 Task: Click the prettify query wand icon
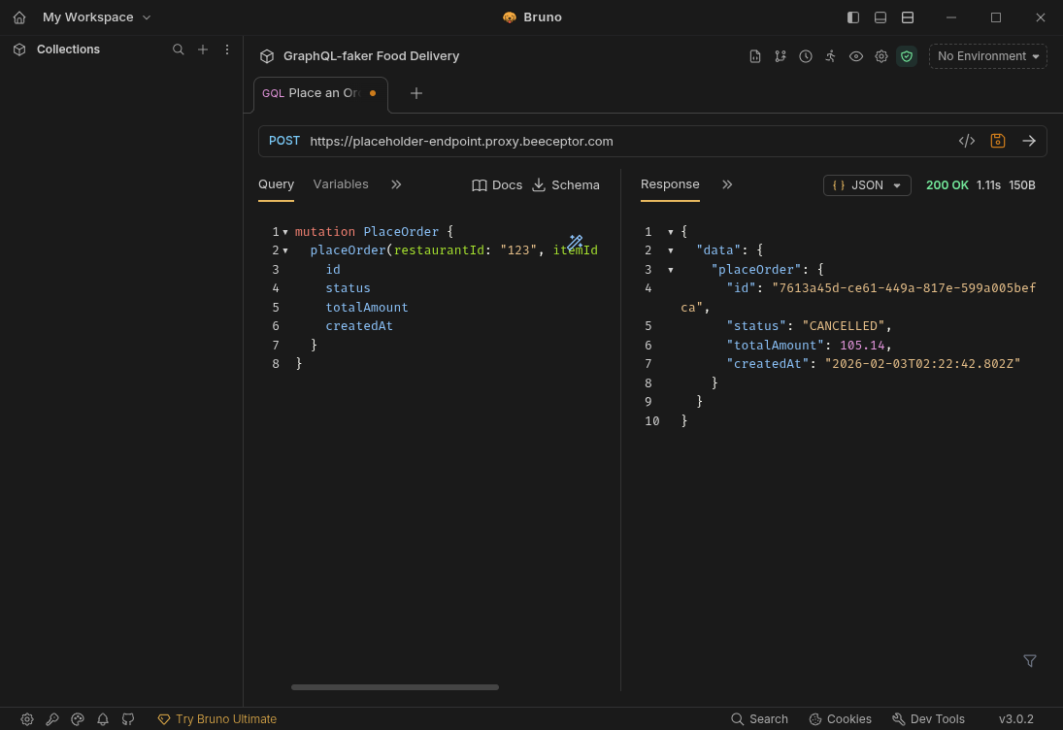576,242
